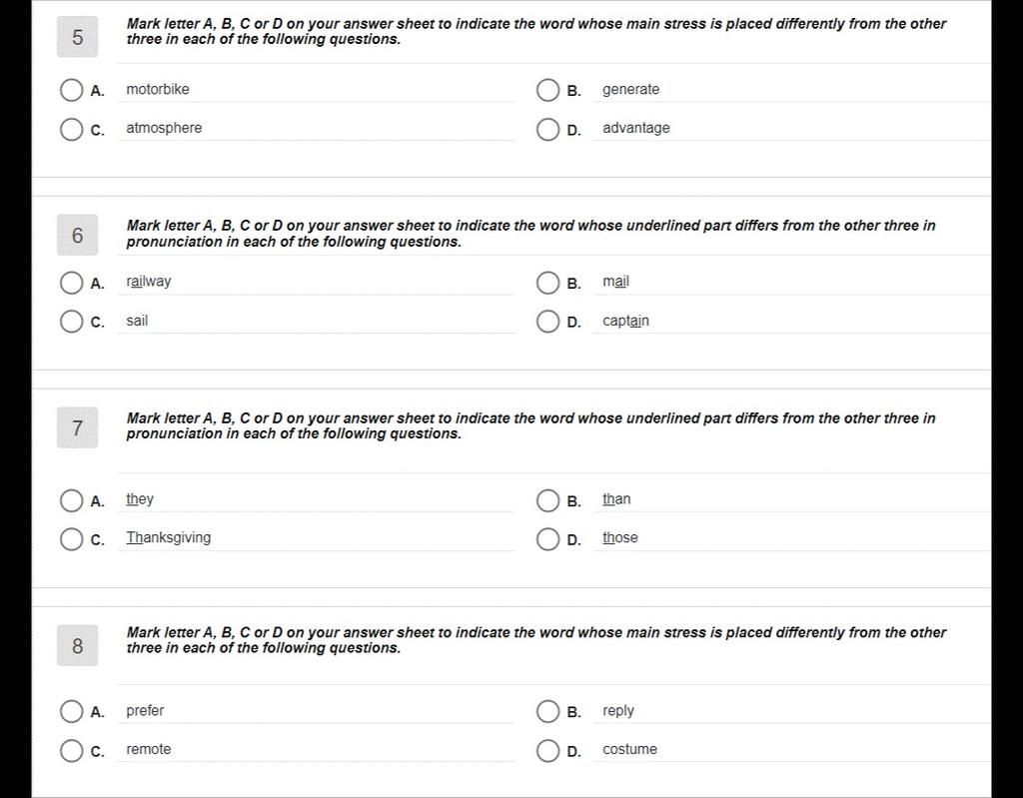
Task: Select the radio button for 'they'
Action: 71,500
